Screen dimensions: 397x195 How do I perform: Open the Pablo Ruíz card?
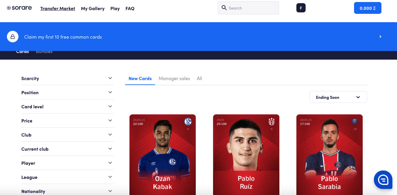(x=246, y=155)
